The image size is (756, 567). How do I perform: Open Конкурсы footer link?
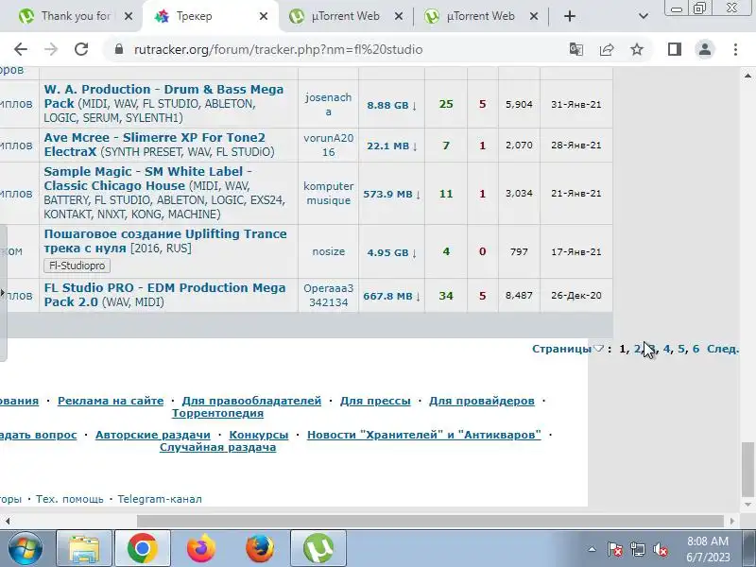point(258,435)
